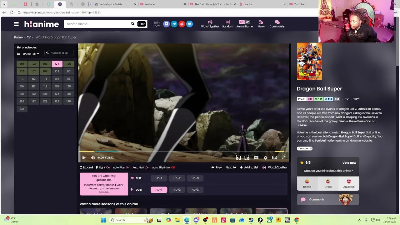Click the video progress bar
Image resolution: width=400 pixels, height=225 pixels.
183,152
